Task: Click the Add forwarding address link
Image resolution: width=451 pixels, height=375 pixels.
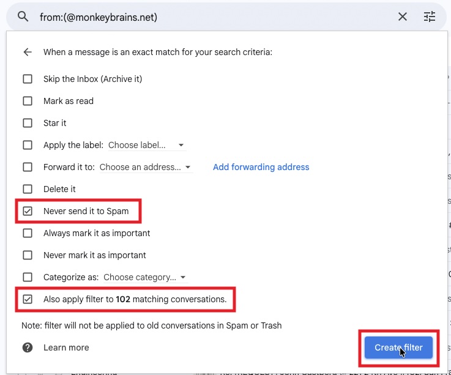Action: pos(261,167)
